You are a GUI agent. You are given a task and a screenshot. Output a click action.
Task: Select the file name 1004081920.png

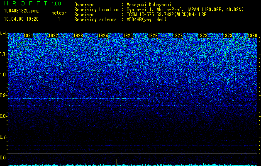pyautogui.click(x=22, y=11)
